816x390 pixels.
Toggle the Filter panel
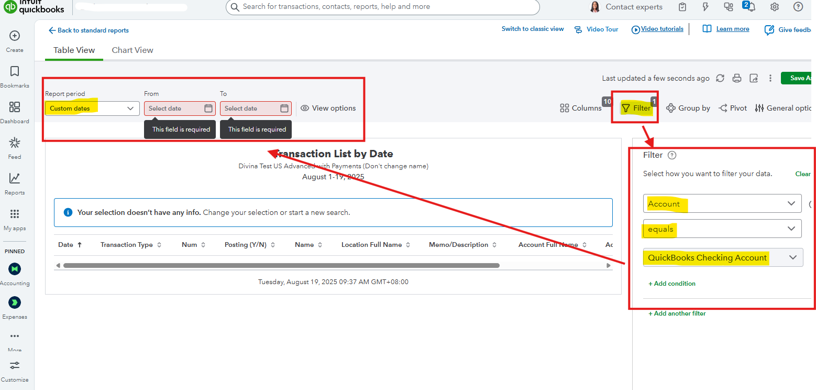pyautogui.click(x=636, y=108)
